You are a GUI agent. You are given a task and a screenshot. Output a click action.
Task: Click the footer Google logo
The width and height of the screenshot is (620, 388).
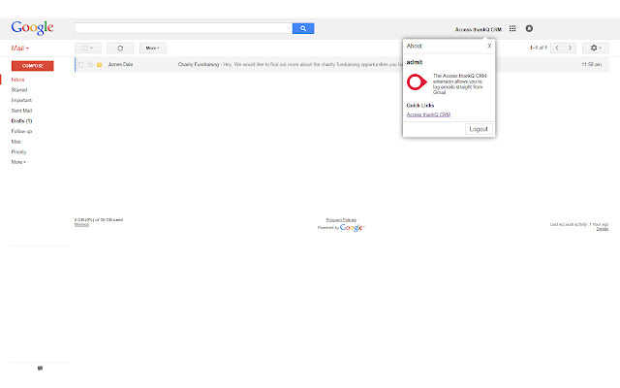point(352,228)
